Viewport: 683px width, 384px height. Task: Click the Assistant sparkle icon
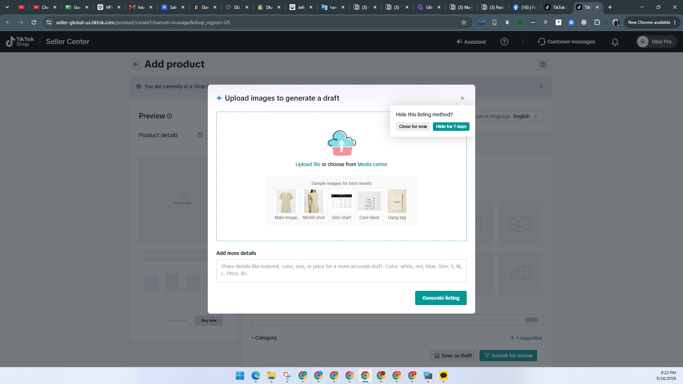459,42
